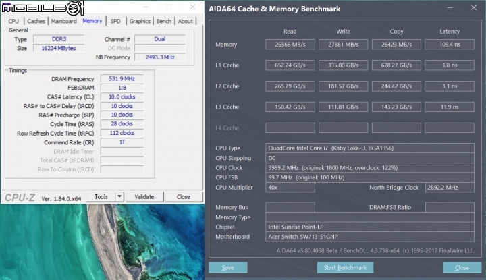Click the Memory Write 27881 MB/s value
Screen dimensions: 486x280
[344, 45]
